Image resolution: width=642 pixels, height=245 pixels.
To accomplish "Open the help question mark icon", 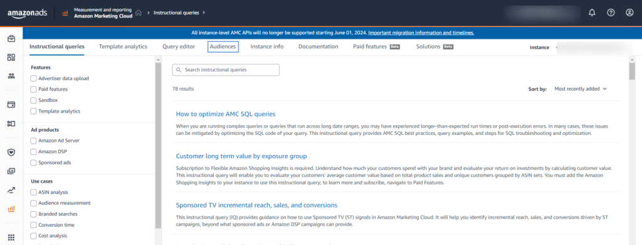I will click(x=611, y=12).
